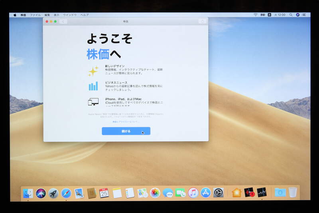Open the 編集 menu
The width and height of the screenshot is (319, 213).
(x=47, y=15)
